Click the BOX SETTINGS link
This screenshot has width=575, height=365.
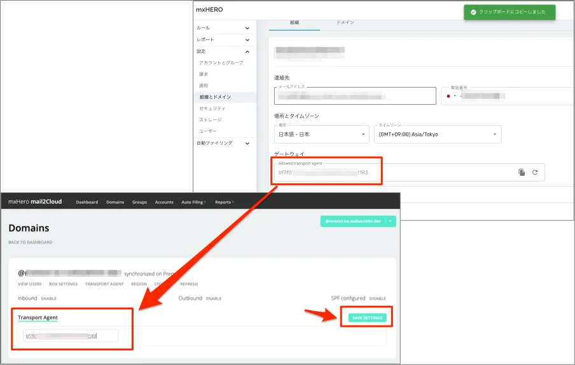64,284
